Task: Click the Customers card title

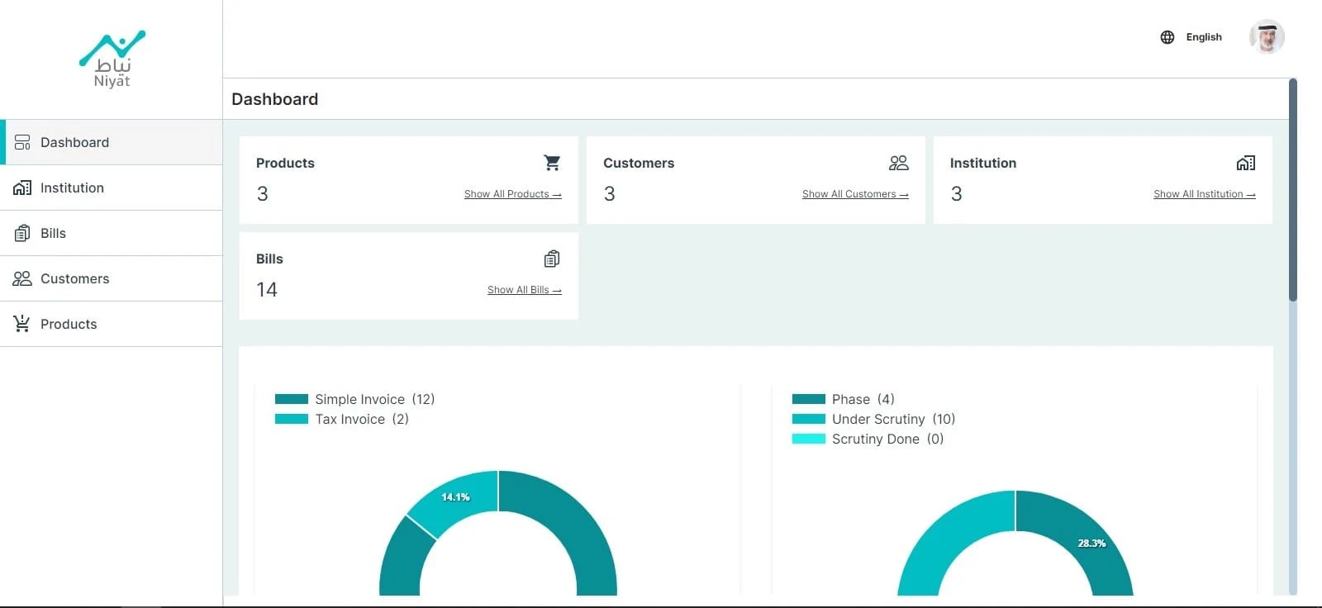Action: pyautogui.click(x=639, y=163)
